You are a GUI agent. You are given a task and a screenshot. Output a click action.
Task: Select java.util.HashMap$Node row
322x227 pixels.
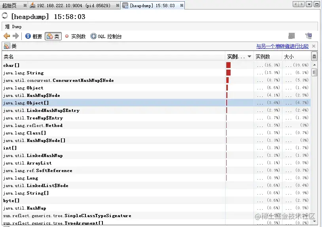(156, 95)
